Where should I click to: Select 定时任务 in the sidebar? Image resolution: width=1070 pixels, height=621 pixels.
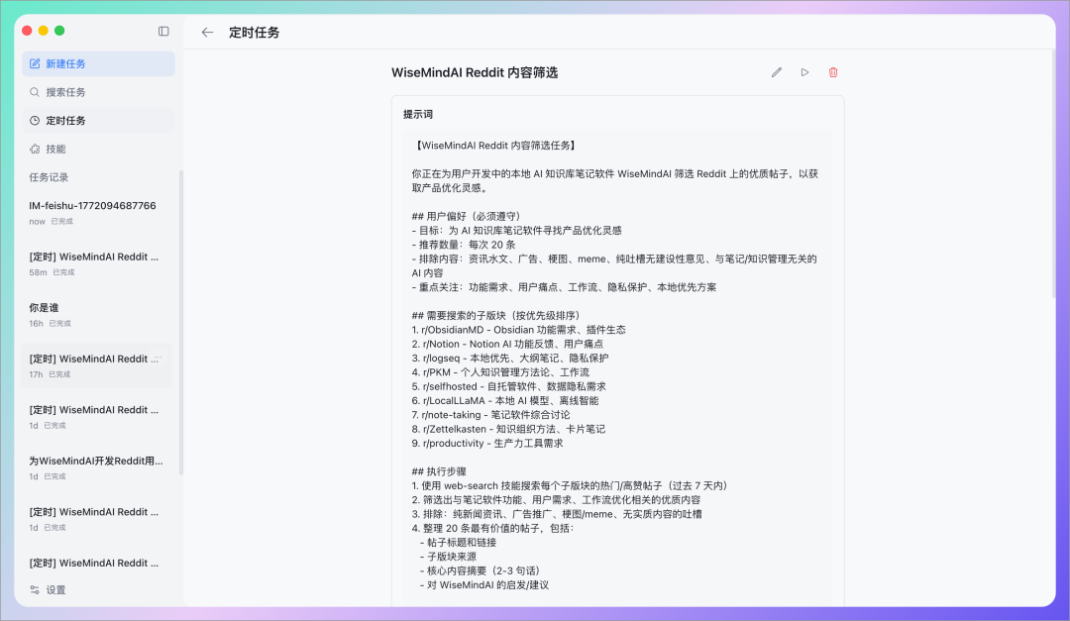(x=65, y=121)
